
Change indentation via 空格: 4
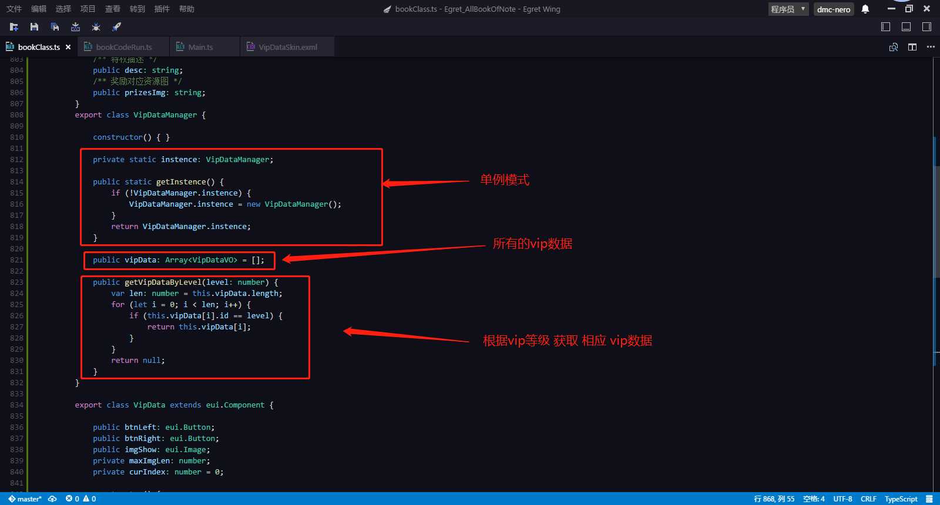[814, 499]
